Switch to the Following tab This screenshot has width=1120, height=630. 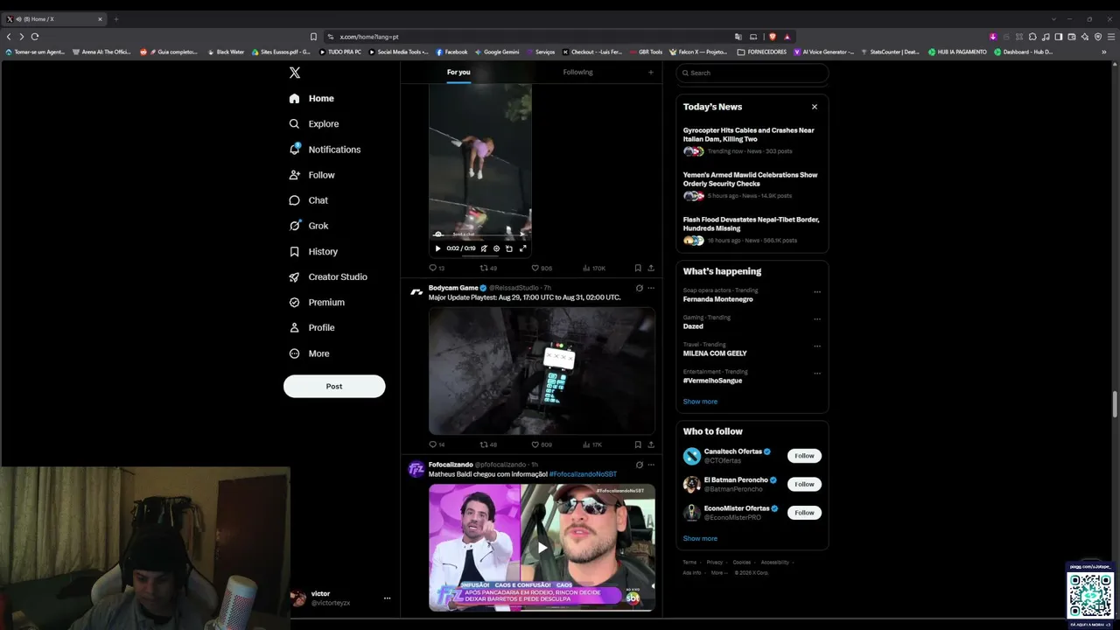click(x=577, y=73)
